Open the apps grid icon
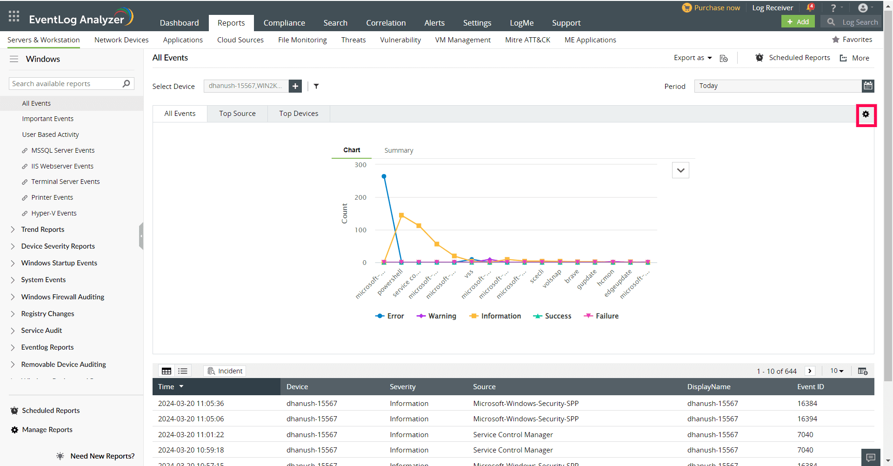Image resolution: width=893 pixels, height=466 pixels. tap(14, 17)
